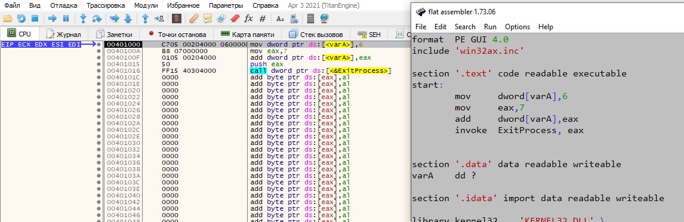Image resolution: width=684 pixels, height=222 pixels.
Task: Open the Модули menu
Action: (x=146, y=6)
